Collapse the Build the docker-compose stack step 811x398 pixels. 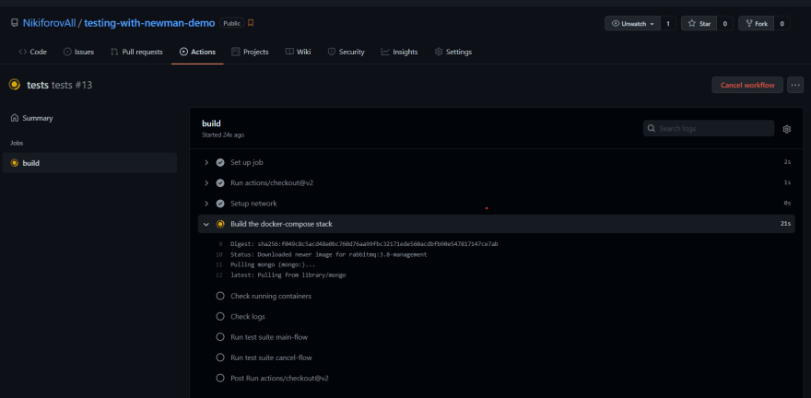[206, 224]
